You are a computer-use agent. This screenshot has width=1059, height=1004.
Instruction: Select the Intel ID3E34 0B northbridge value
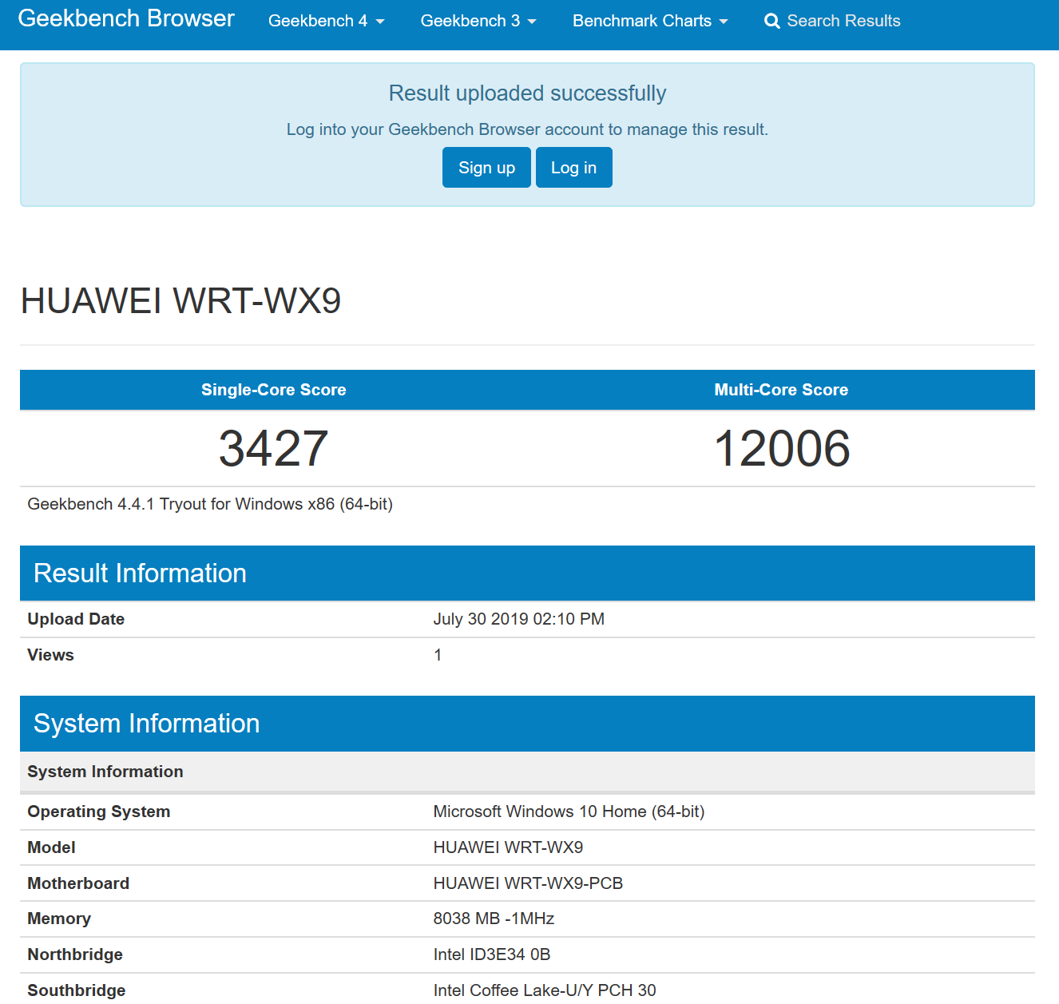[x=492, y=954]
